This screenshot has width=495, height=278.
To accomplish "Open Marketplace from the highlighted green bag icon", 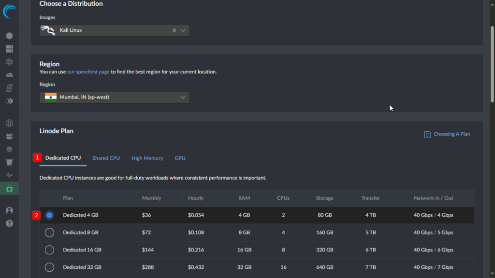I will pyautogui.click(x=10, y=189).
